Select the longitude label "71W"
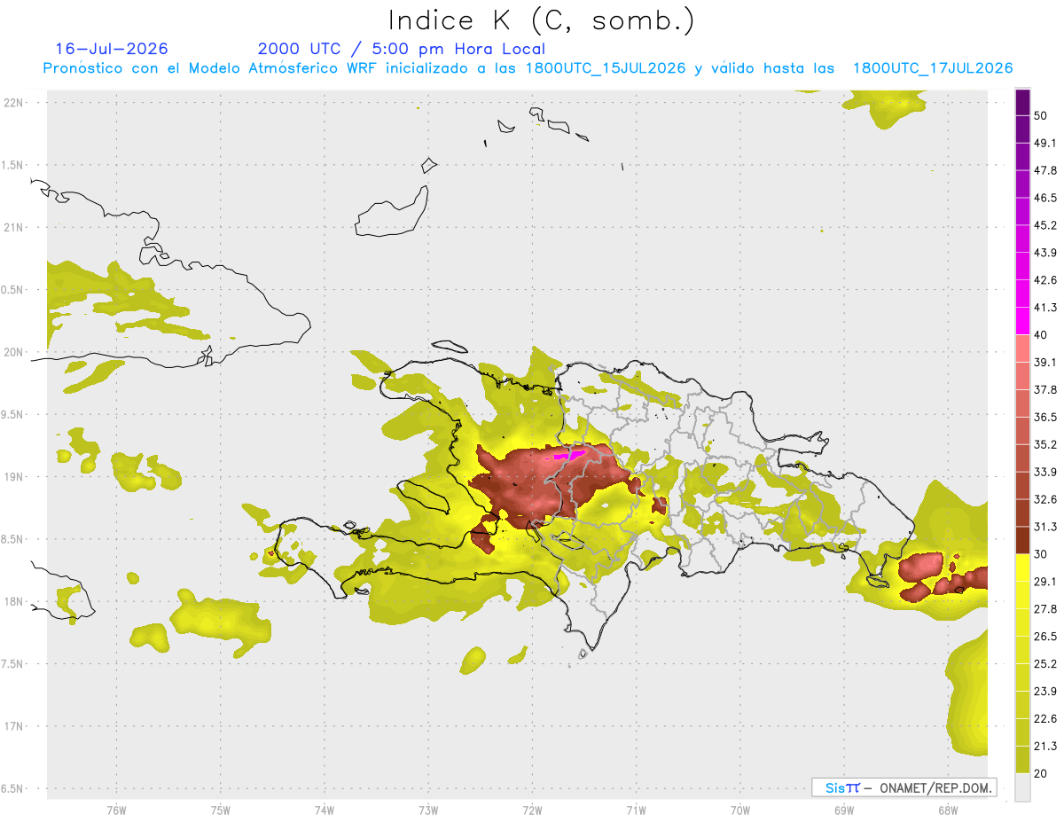The width and height of the screenshot is (1064, 822). [637, 810]
